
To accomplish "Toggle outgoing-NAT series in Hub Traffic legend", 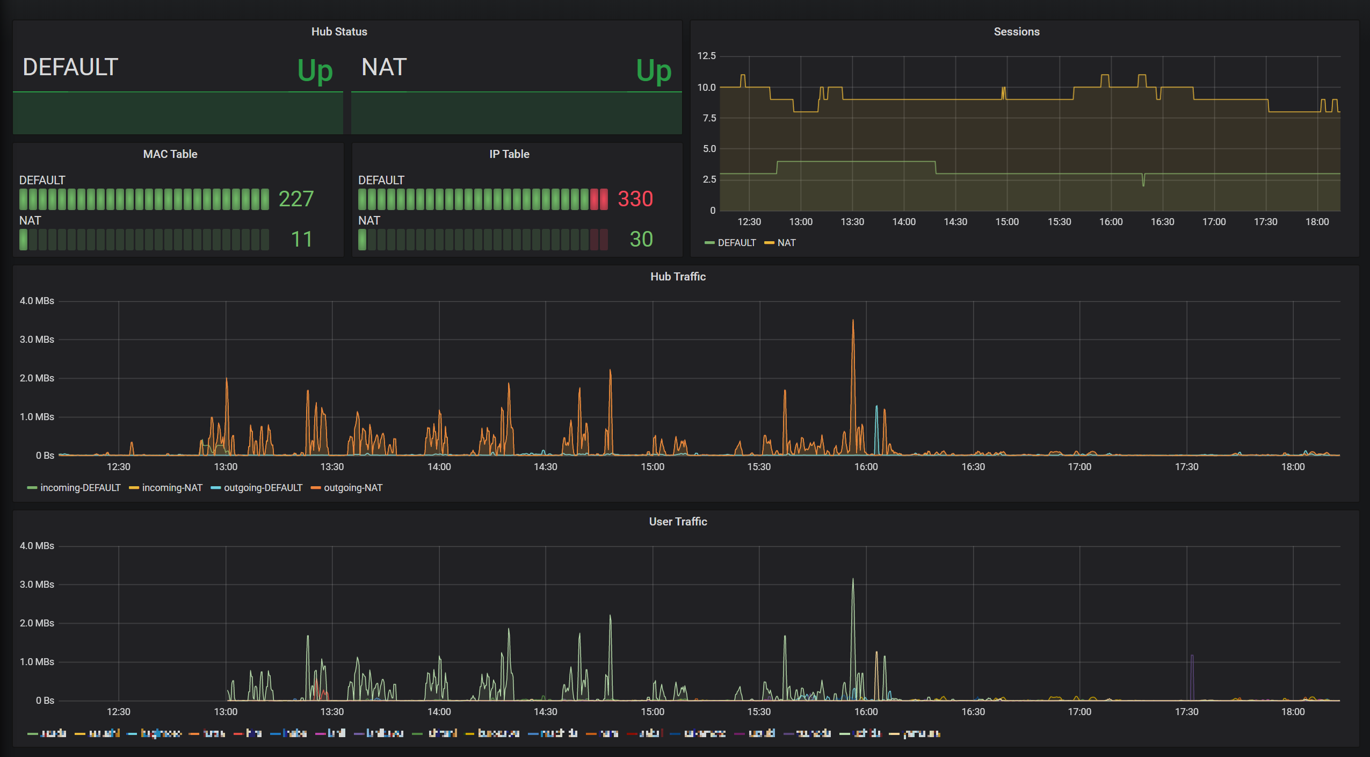I will [x=353, y=488].
